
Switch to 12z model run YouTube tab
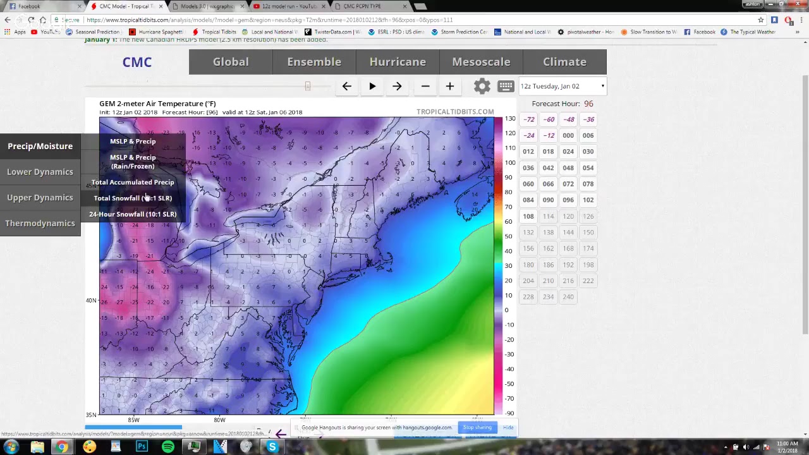coord(289,6)
